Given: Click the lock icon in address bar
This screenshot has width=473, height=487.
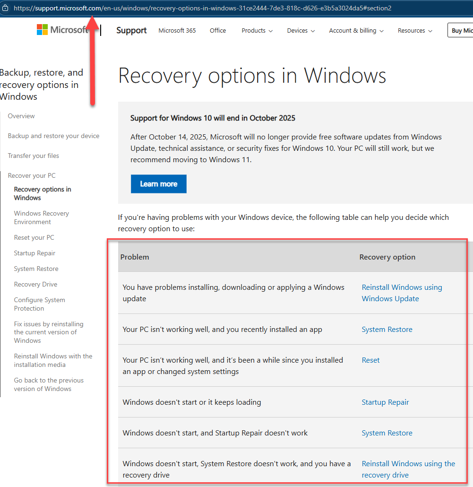Looking at the screenshot, I should [6, 9].
